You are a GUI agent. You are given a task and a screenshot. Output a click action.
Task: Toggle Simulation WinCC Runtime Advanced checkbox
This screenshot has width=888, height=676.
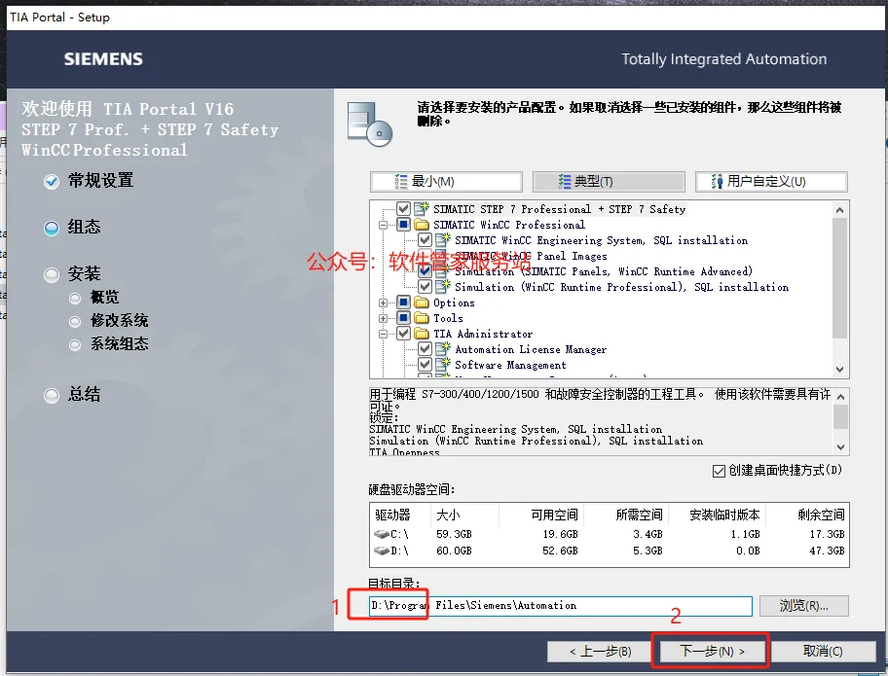pos(425,271)
